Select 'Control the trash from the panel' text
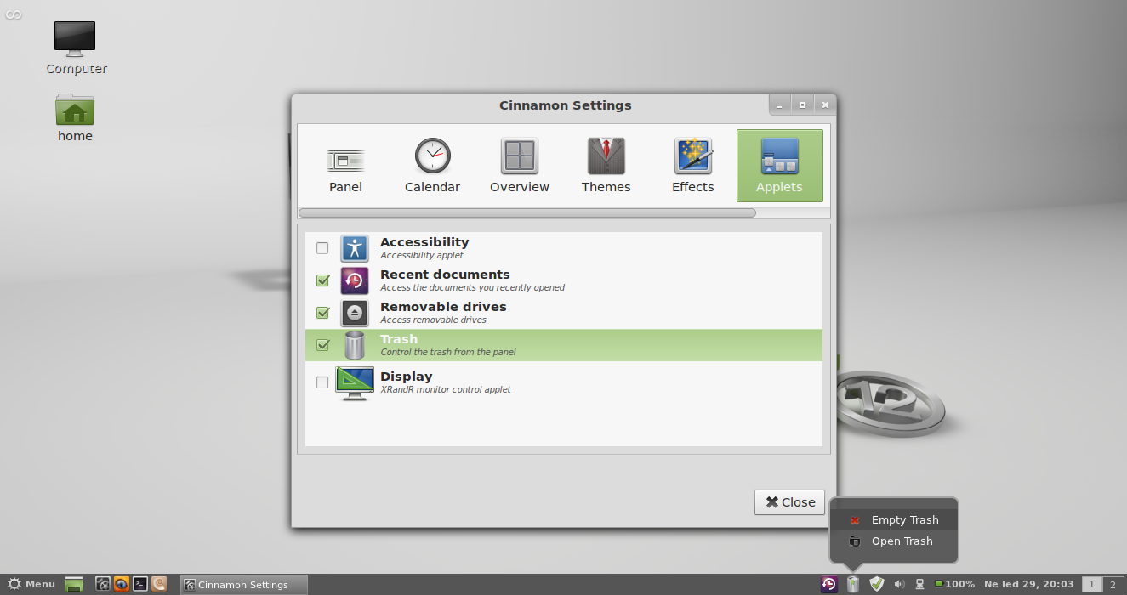The image size is (1127, 595). [447, 352]
